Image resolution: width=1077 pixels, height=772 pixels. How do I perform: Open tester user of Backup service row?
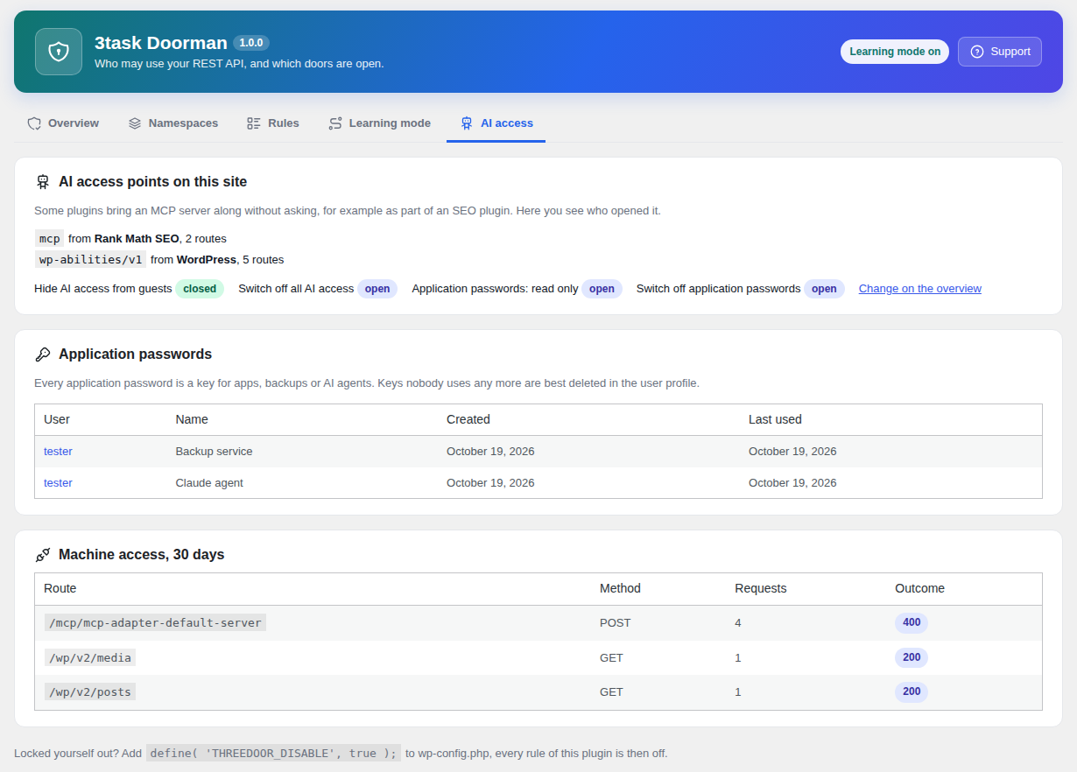tap(58, 452)
